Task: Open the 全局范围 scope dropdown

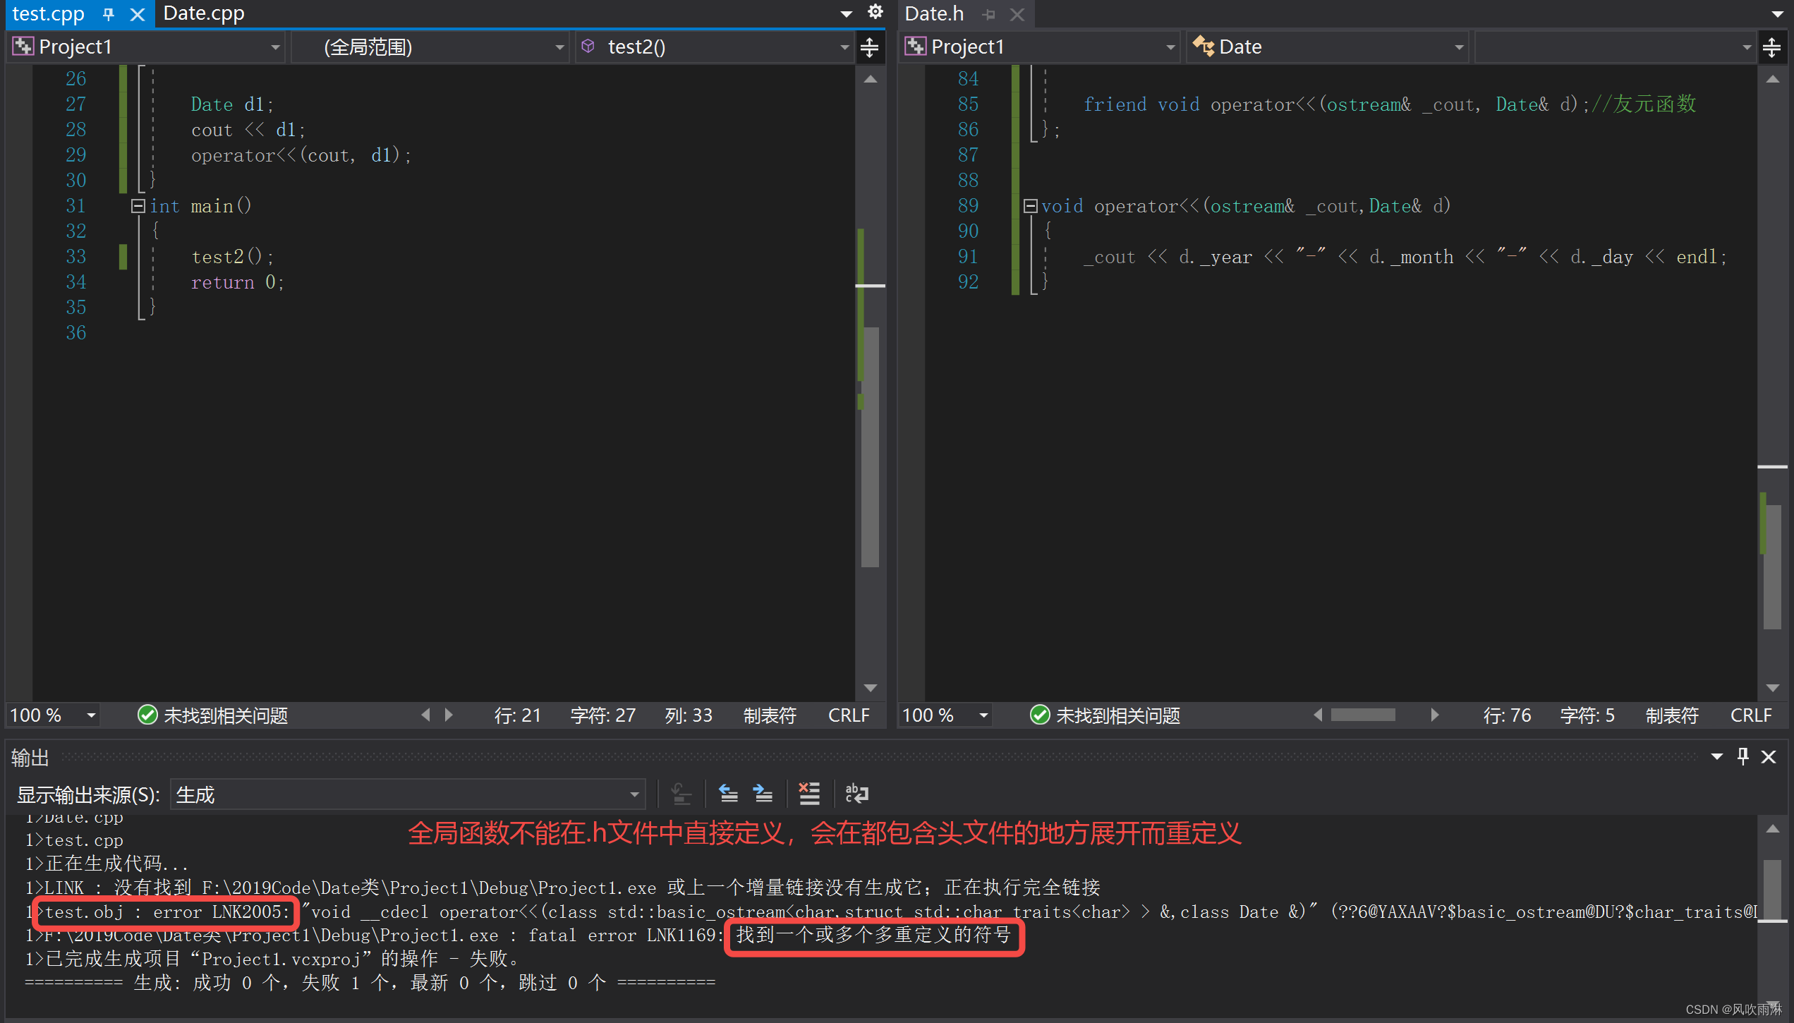Action: point(431,47)
